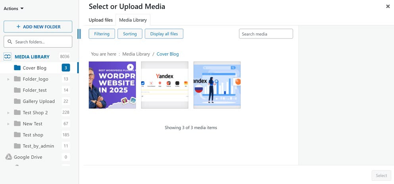Click the play icon on WordPress thumbnail
Image resolution: width=394 pixels, height=184 pixels.
[x=130, y=67]
